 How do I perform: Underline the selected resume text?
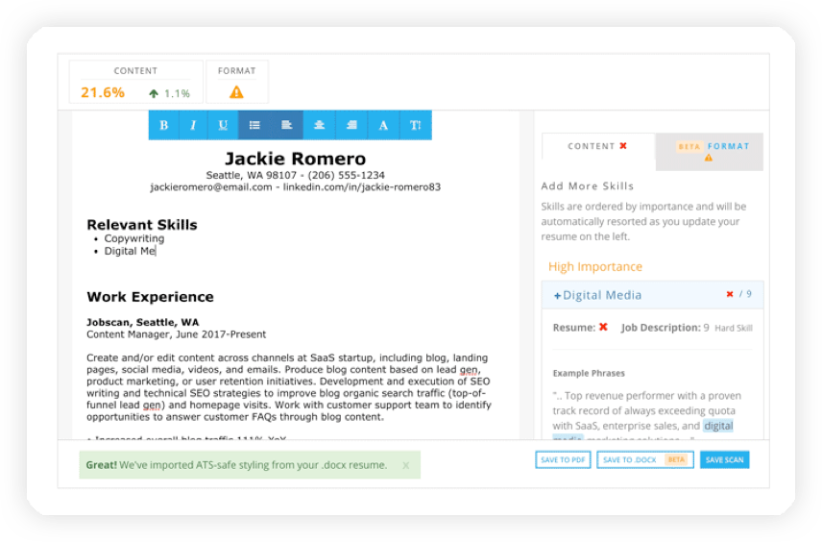pos(223,125)
